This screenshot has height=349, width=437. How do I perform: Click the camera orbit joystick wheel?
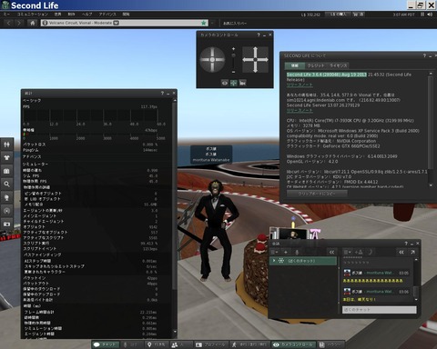click(212, 59)
